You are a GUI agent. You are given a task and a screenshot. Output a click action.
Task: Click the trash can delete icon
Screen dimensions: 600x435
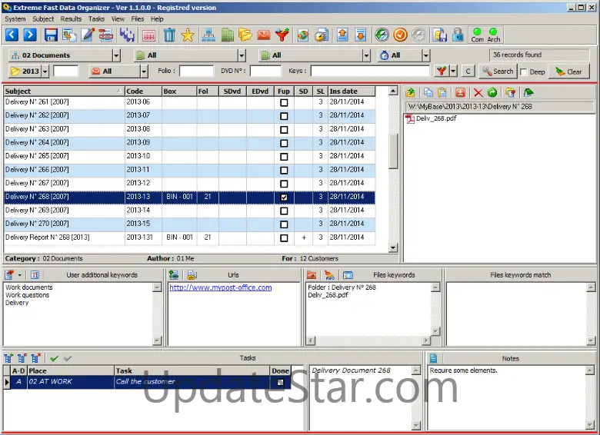[169, 35]
